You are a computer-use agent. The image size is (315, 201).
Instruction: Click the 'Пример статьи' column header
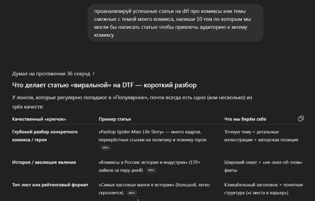click(x=115, y=119)
